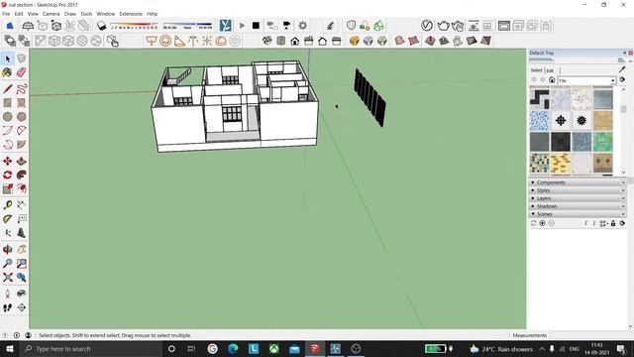Click the black panel object in viewport
The height and width of the screenshot is (357, 634).
(370, 97)
